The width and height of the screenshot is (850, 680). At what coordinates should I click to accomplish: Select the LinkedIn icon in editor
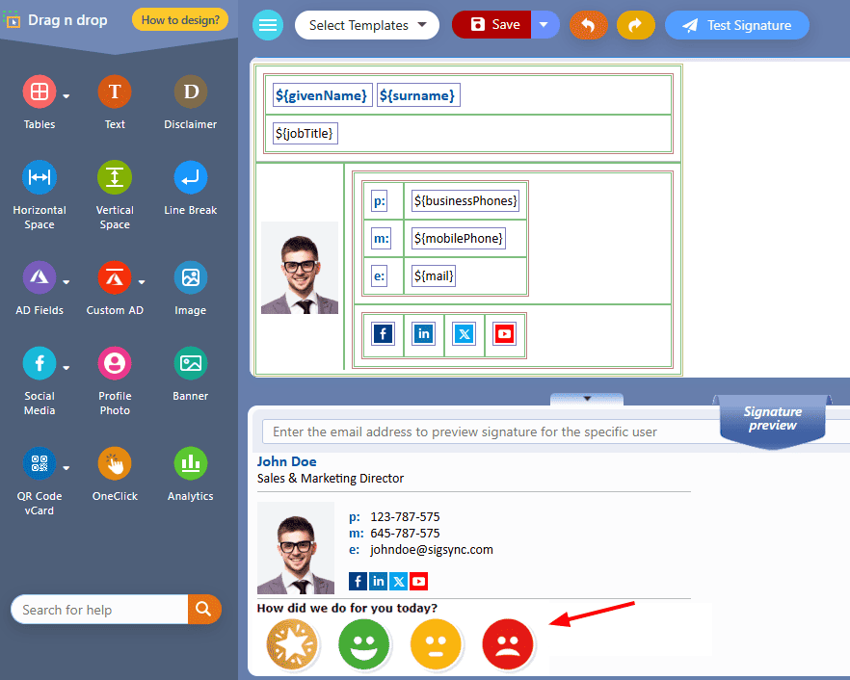[x=423, y=334]
